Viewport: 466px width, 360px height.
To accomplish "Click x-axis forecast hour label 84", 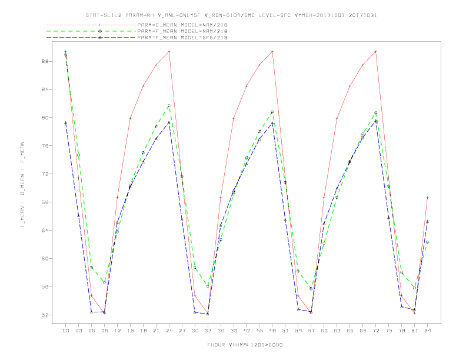I will pos(428,331).
